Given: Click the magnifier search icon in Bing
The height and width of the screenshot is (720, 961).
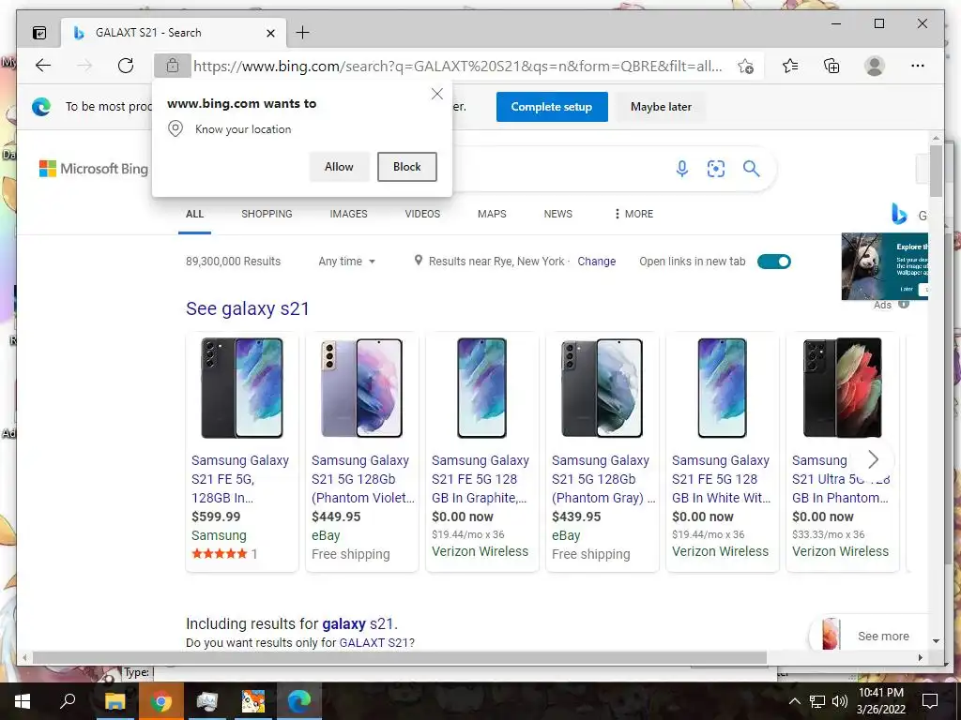Looking at the screenshot, I should pyautogui.click(x=752, y=169).
